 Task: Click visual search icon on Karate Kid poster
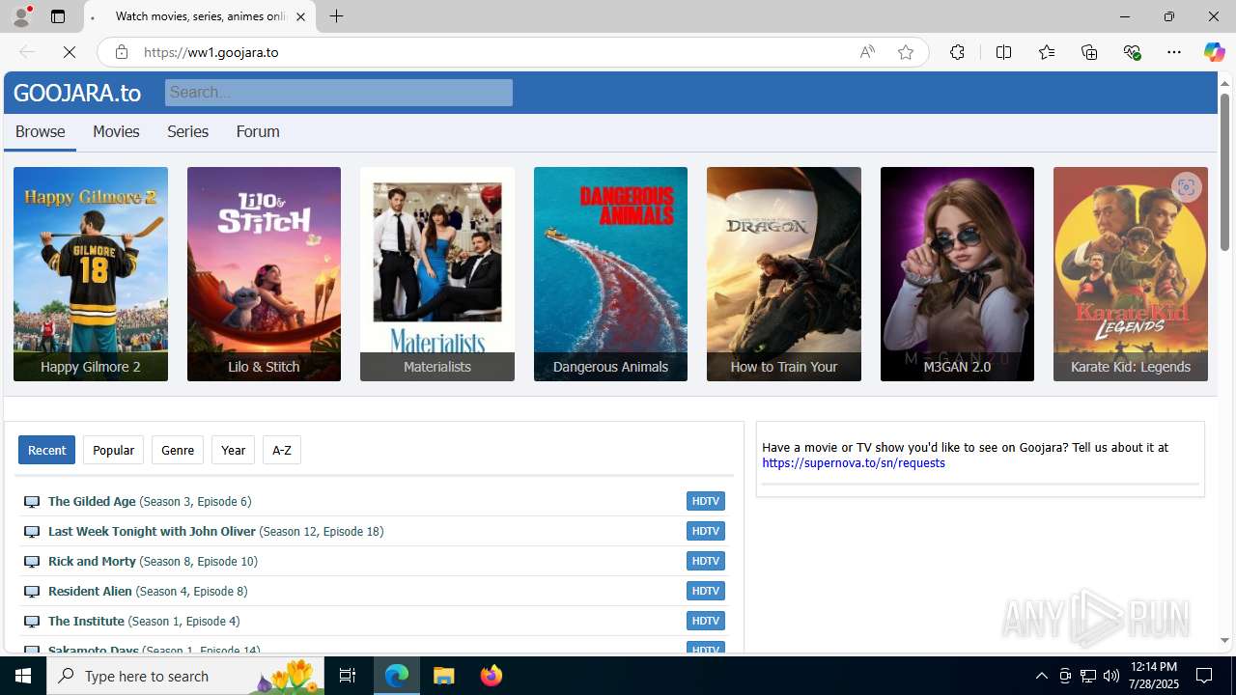pos(1186,187)
